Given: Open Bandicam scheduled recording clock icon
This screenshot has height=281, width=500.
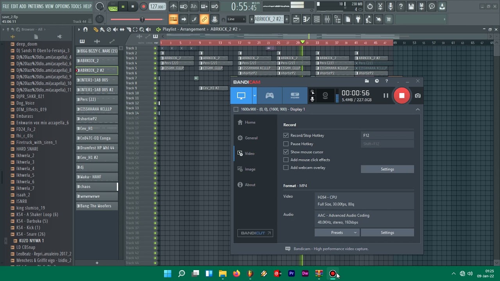Looking at the screenshot, I should 377,81.
